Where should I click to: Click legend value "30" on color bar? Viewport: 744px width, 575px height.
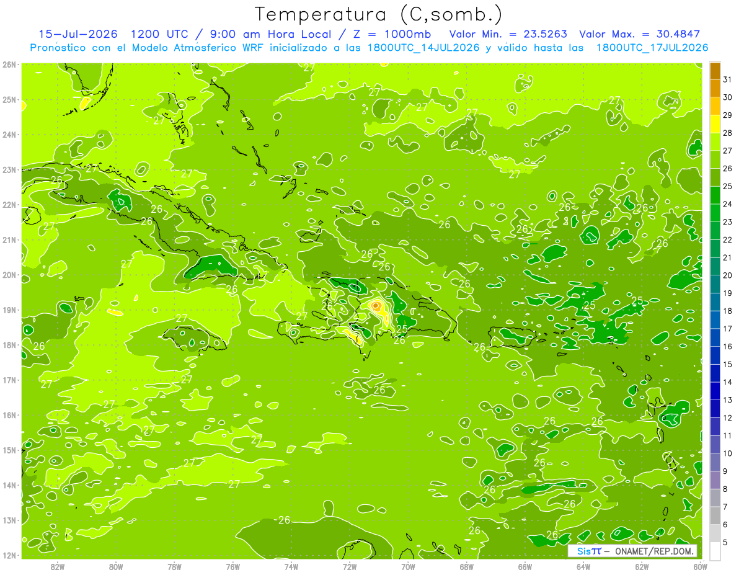727,97
